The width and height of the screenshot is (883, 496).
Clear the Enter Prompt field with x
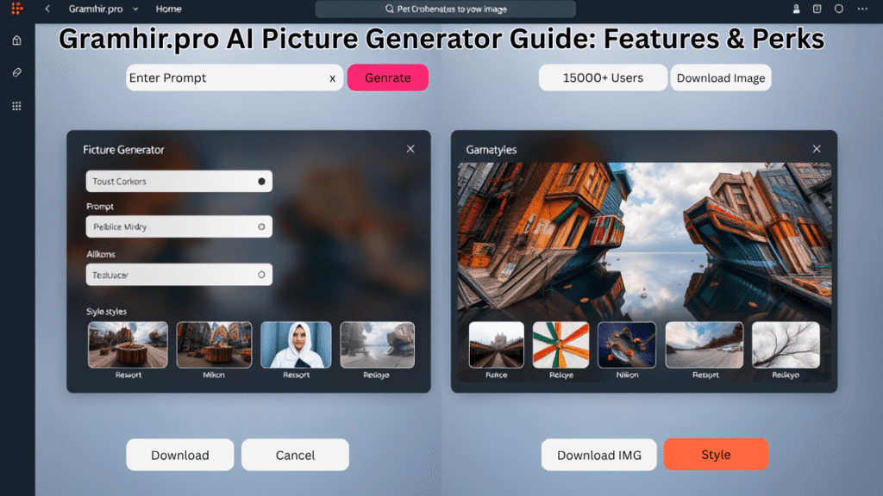click(x=332, y=78)
